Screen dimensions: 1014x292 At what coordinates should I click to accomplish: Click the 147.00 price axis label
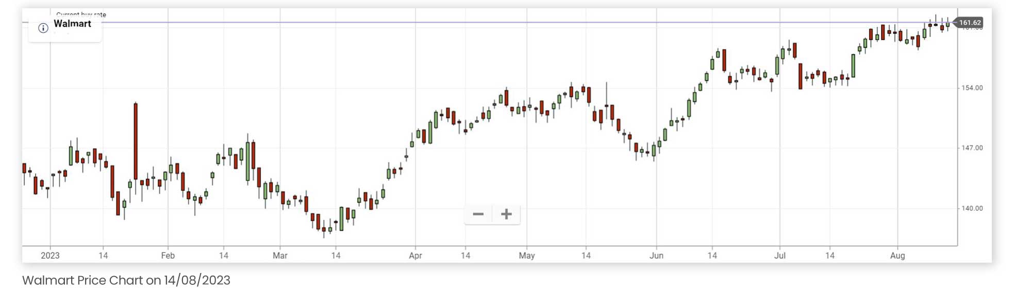[972, 148]
